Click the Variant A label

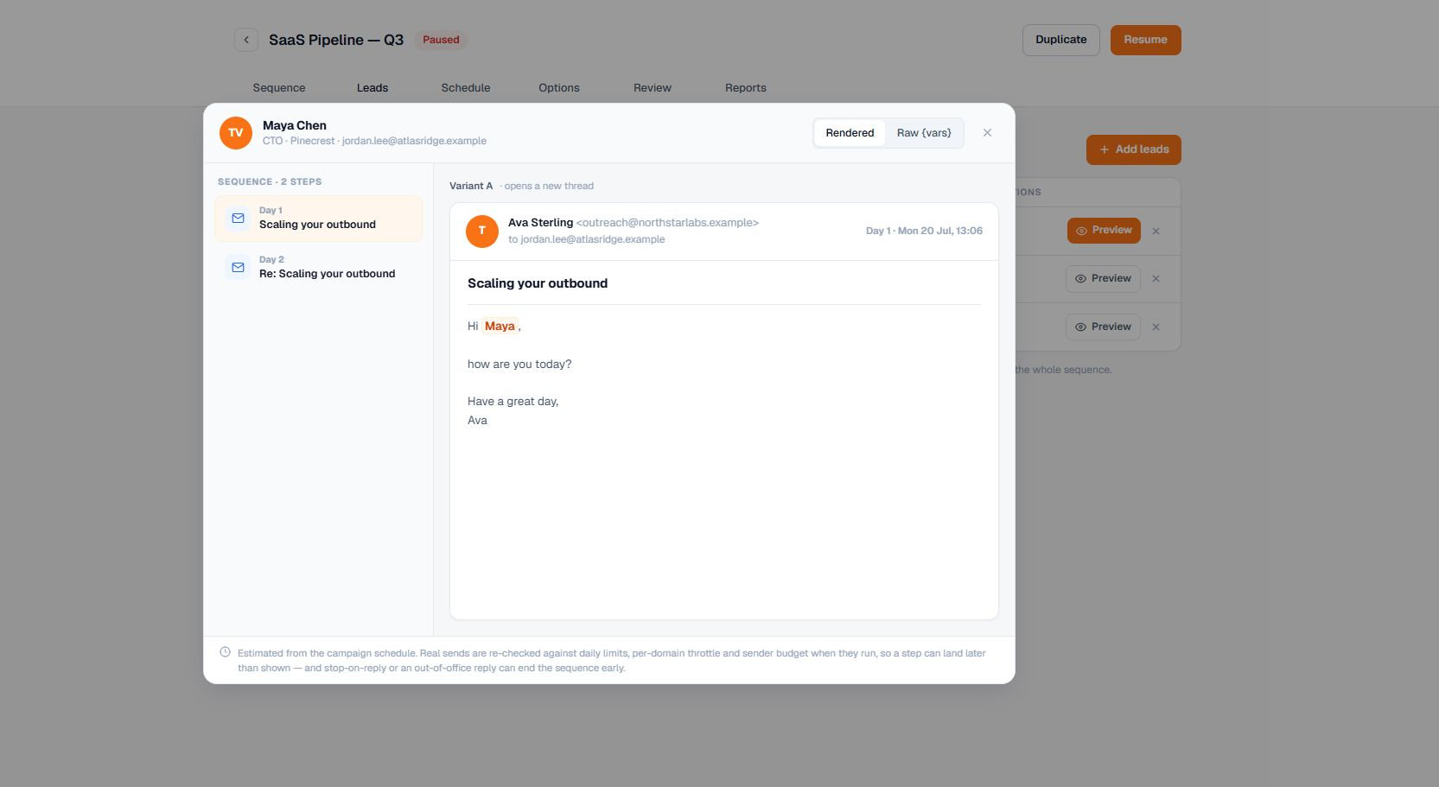(x=471, y=186)
